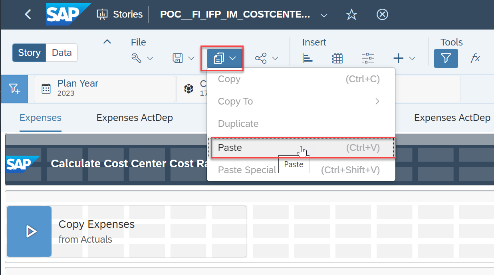
Task: Choose Paste from the copy menu
Action: click(230, 148)
